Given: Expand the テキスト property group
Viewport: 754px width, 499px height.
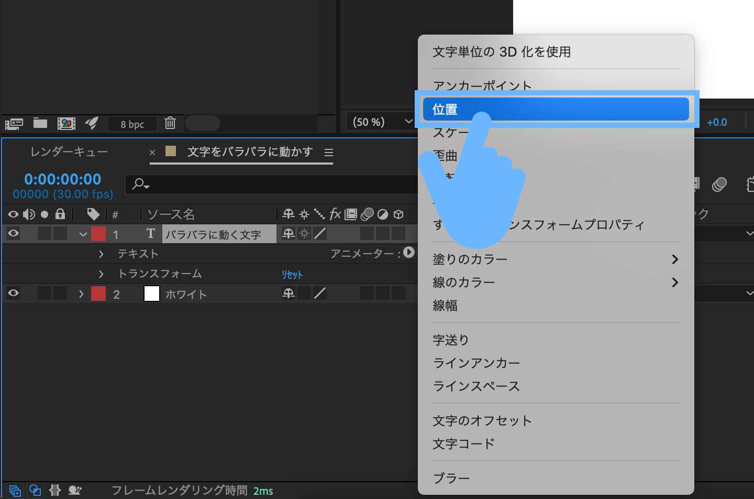Looking at the screenshot, I should pyautogui.click(x=101, y=254).
